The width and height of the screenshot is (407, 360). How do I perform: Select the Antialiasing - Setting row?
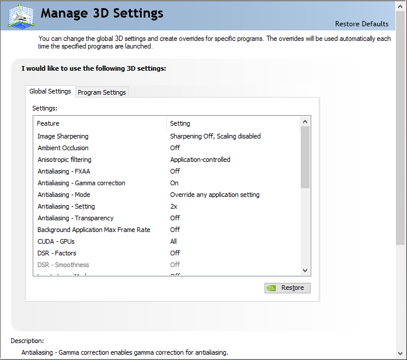pos(166,206)
